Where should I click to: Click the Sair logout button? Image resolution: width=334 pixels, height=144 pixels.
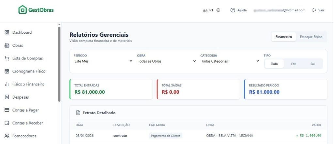pyautogui.click(x=318, y=10)
